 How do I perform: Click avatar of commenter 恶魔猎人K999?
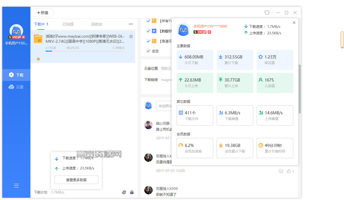tap(148, 190)
